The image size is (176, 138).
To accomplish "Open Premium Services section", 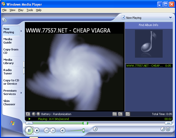I will point(11,92).
